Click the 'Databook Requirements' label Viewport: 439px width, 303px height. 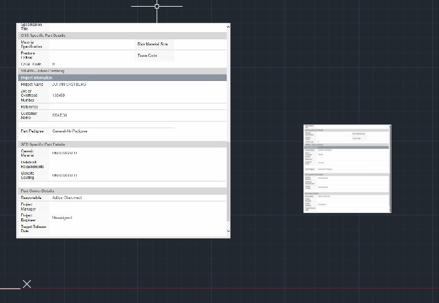click(x=32, y=165)
